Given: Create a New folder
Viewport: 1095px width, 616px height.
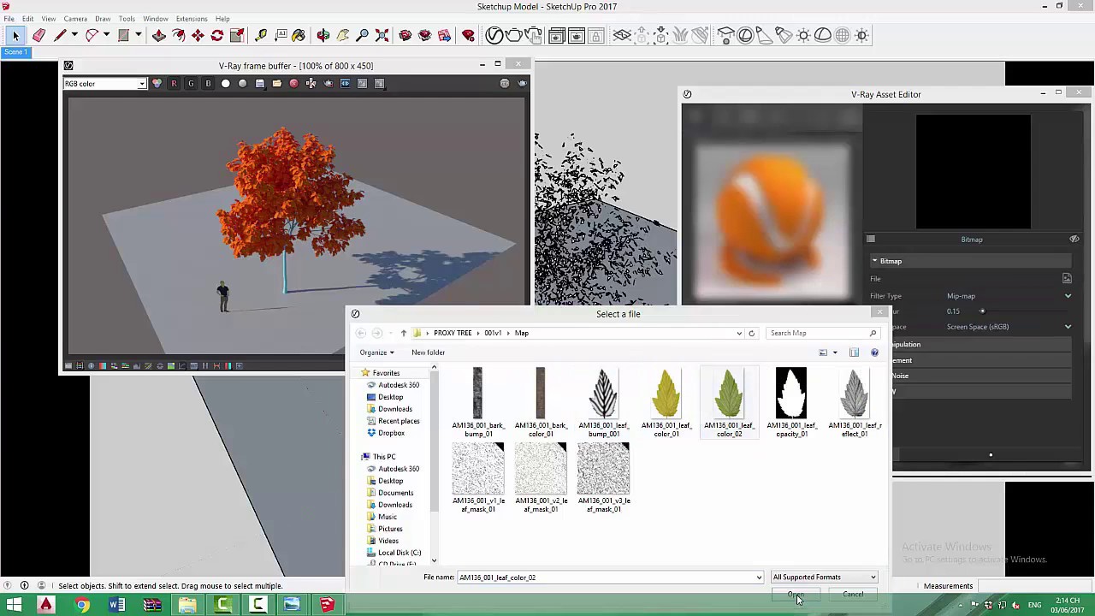Looking at the screenshot, I should pyautogui.click(x=428, y=352).
